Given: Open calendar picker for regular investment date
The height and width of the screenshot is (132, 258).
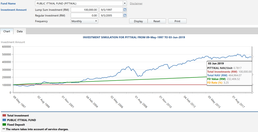Looking at the screenshot, I should (125, 15).
